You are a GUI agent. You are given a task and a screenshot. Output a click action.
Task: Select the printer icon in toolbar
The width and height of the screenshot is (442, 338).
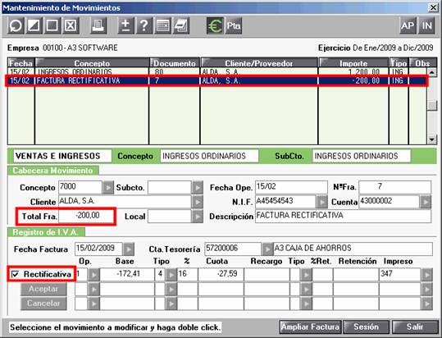(x=98, y=26)
